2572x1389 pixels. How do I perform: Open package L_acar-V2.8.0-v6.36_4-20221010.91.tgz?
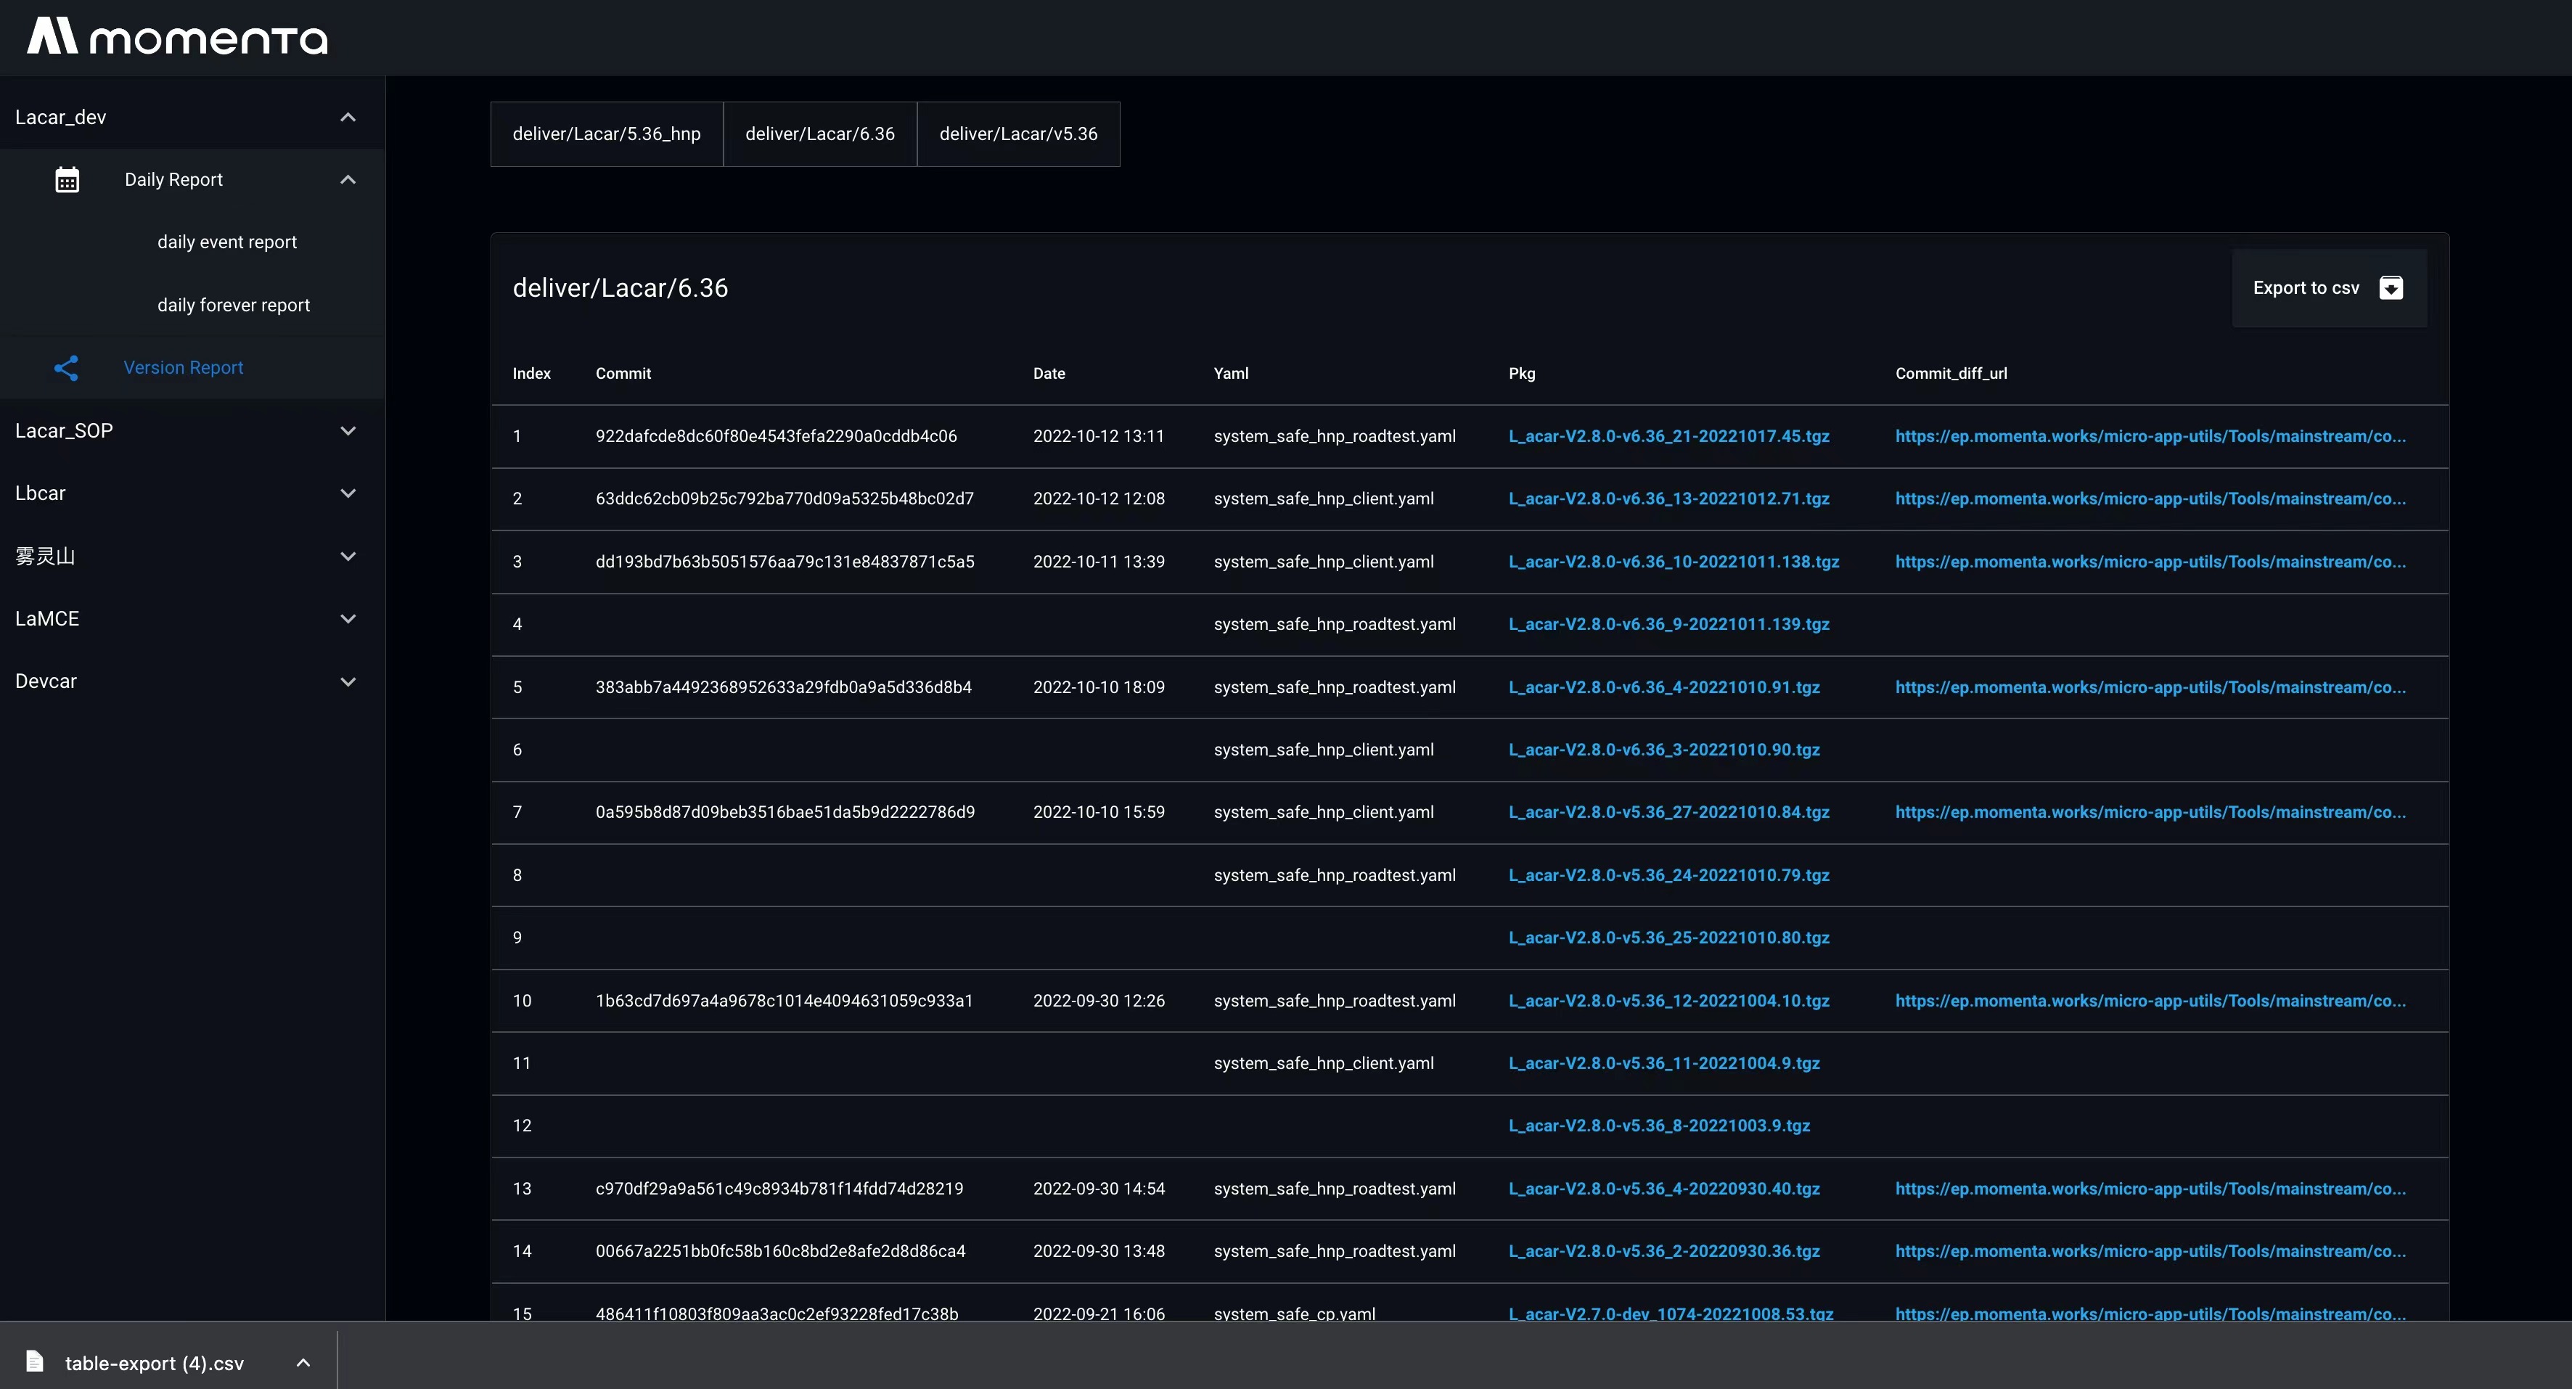[1663, 687]
